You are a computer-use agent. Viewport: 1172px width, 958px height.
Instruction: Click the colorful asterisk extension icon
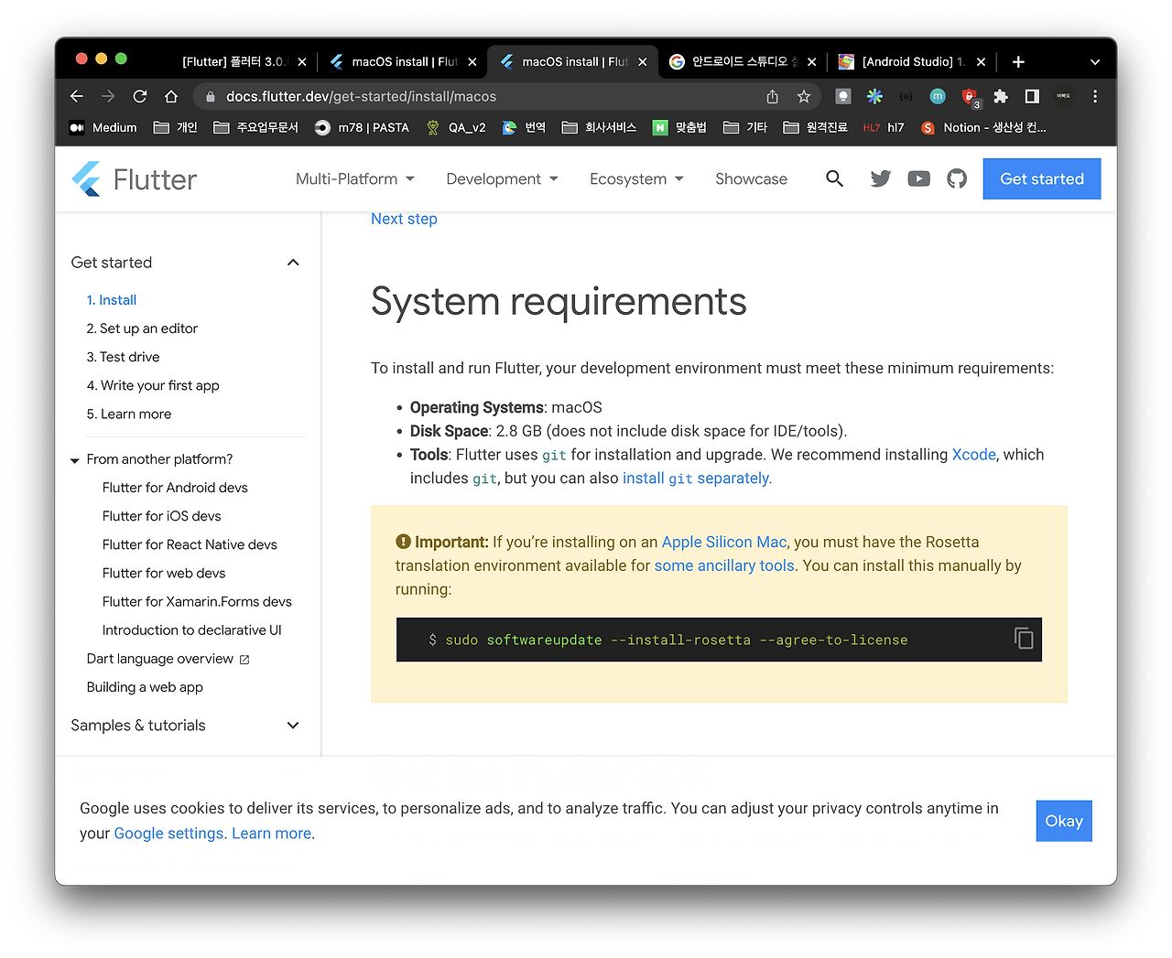875,96
